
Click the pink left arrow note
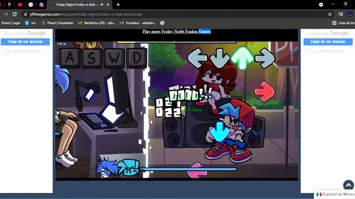(197, 170)
